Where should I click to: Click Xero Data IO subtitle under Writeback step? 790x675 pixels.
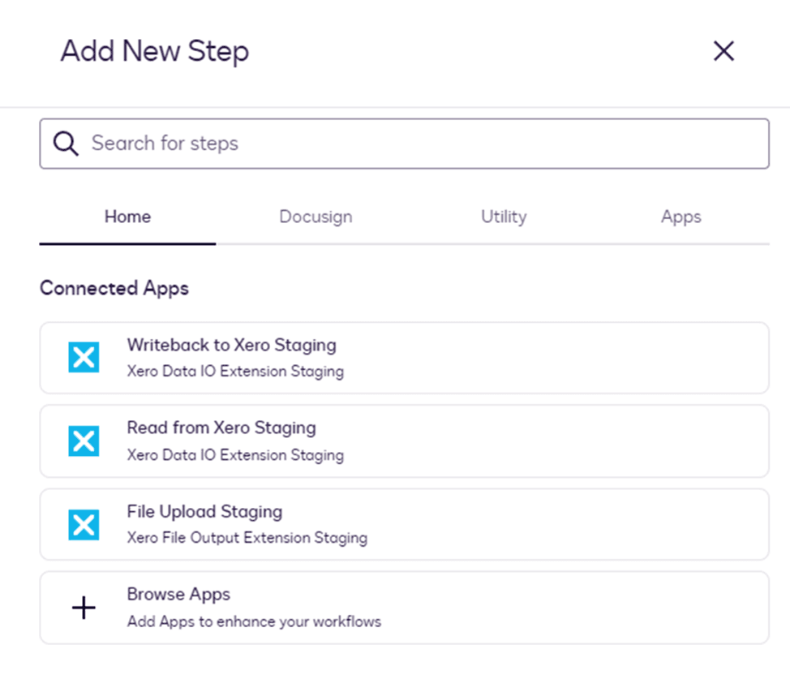click(x=235, y=372)
